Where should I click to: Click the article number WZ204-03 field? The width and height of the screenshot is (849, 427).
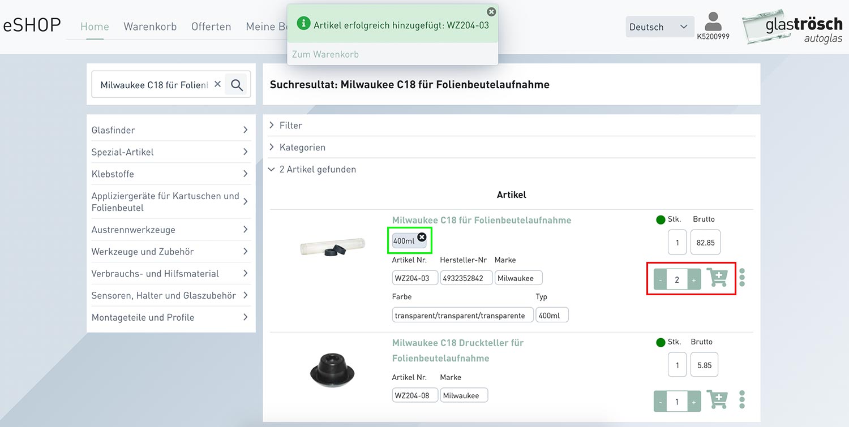[415, 278]
